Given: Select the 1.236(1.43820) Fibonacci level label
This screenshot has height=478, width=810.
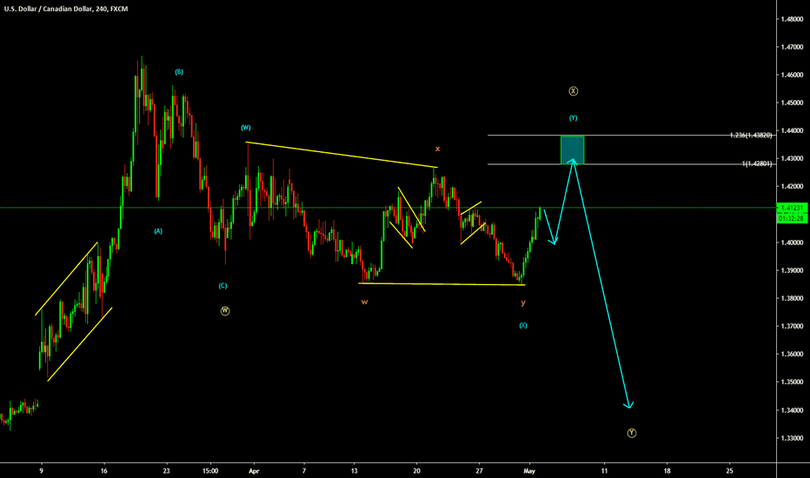Looking at the screenshot, I should (751, 136).
